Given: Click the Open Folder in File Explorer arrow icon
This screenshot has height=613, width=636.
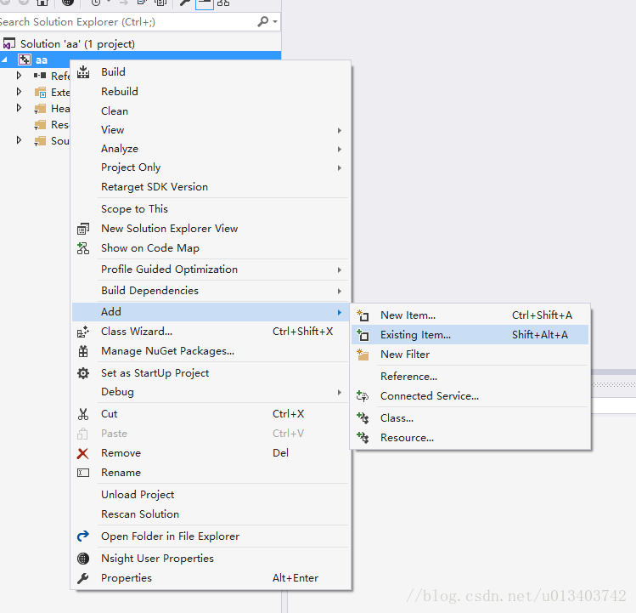Looking at the screenshot, I should [x=83, y=536].
